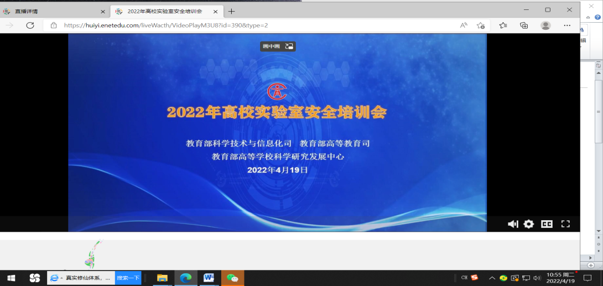Screen dimensions: 603x286
Task: Add this page to favorites
Action: point(481,25)
